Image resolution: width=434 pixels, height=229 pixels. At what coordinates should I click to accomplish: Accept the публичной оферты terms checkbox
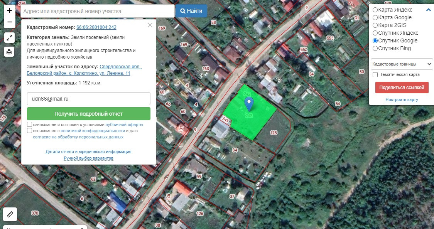point(30,125)
